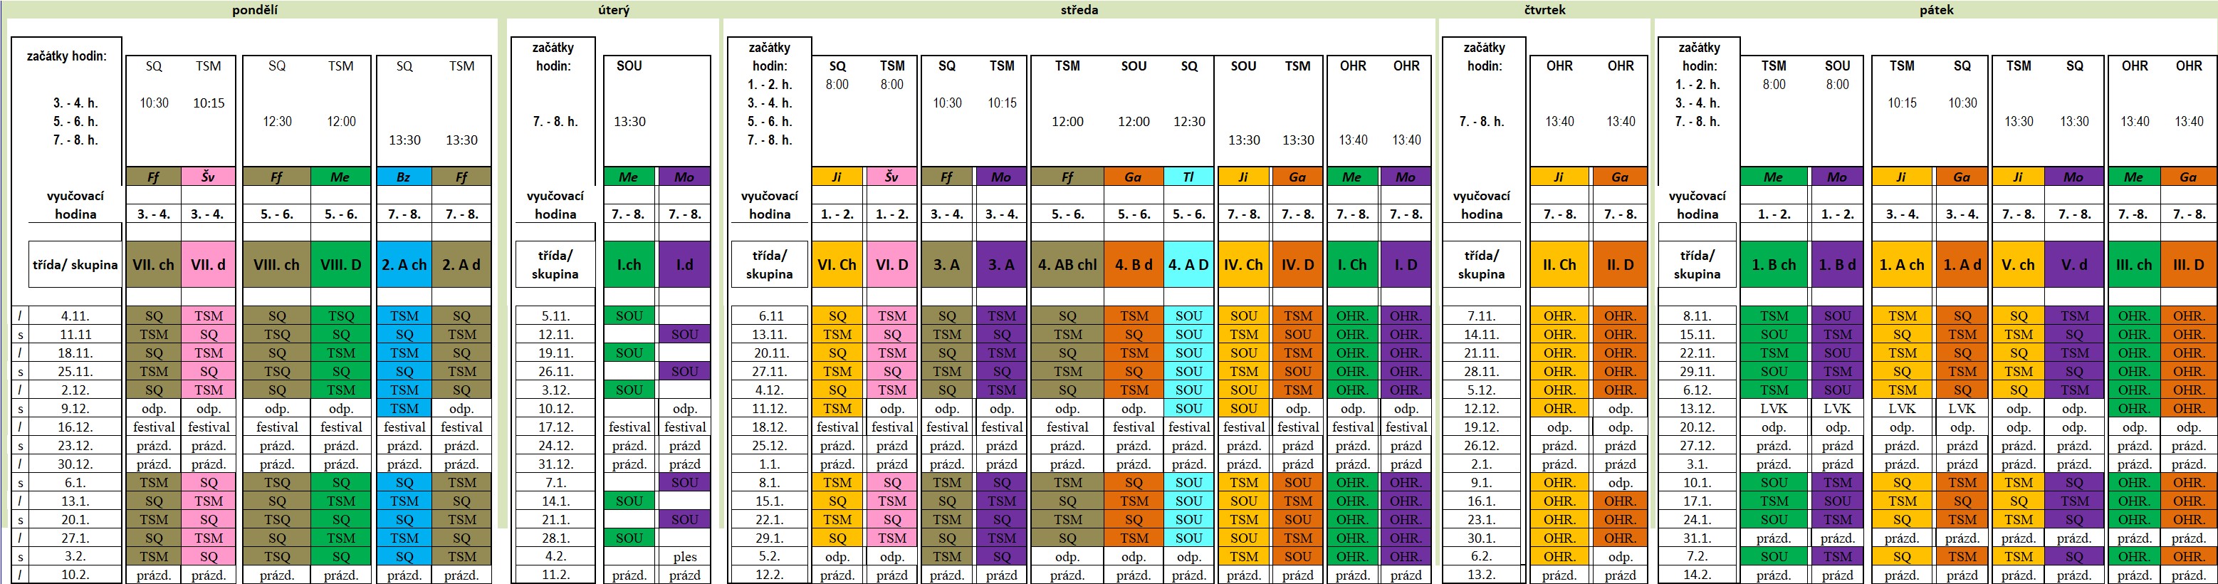The image size is (2218, 584).
Task: Click the začátky hodin: label under pondělí
Action: [x=66, y=56]
